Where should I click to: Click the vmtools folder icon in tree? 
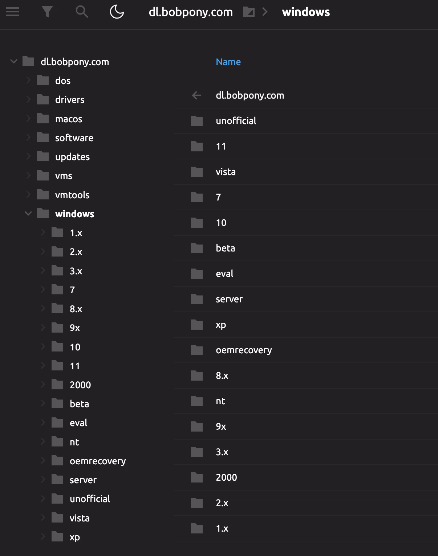43,195
